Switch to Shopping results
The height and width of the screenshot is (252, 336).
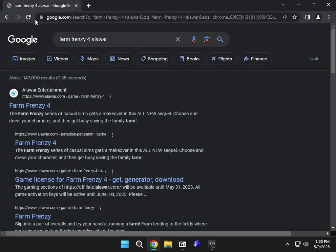click(x=154, y=59)
